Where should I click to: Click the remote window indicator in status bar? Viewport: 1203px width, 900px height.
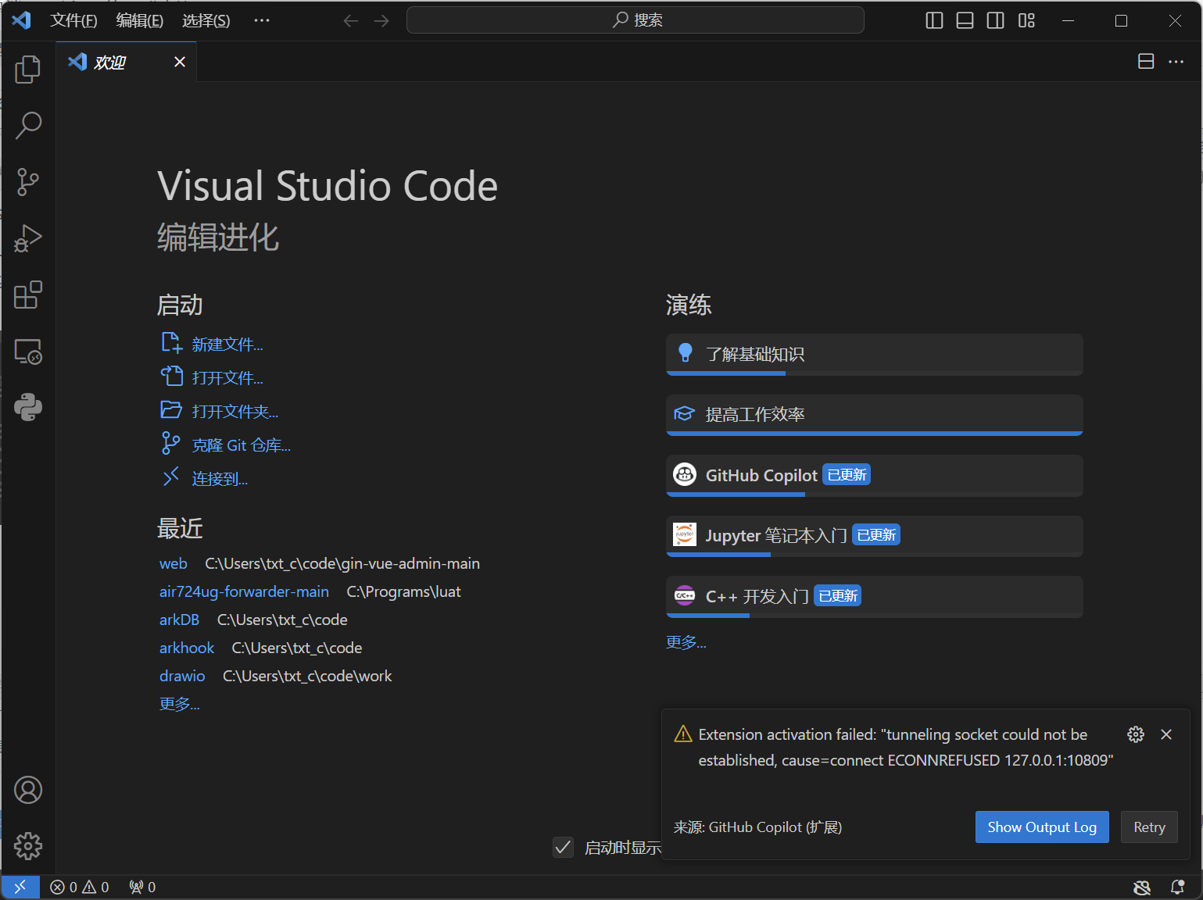[20, 887]
